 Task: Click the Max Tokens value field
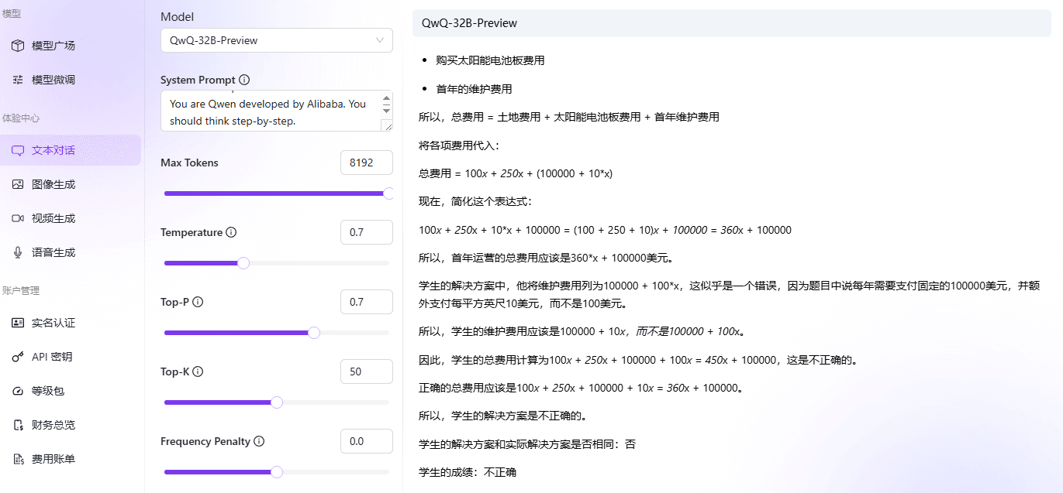366,163
